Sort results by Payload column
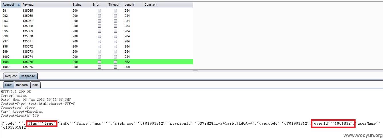This screenshot has width=383, height=138. pos(46,5)
